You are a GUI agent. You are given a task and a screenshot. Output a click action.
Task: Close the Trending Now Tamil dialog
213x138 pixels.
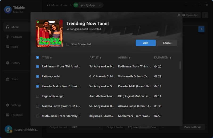point(179,15)
